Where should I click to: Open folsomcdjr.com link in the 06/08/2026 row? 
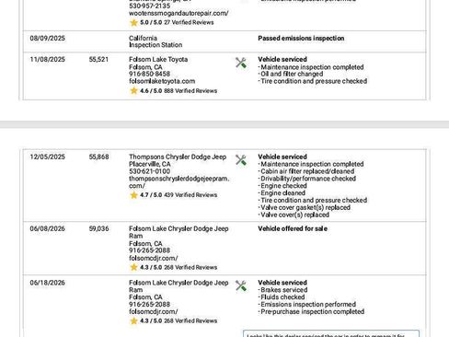click(153, 258)
